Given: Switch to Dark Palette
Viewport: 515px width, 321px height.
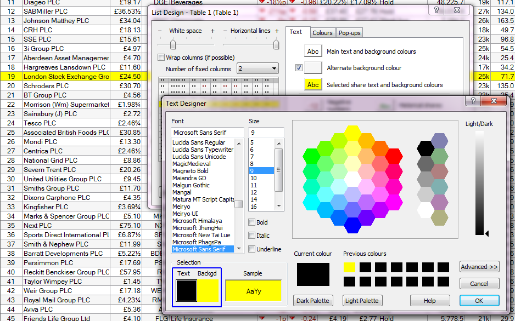Looking at the screenshot, I should point(313,301).
